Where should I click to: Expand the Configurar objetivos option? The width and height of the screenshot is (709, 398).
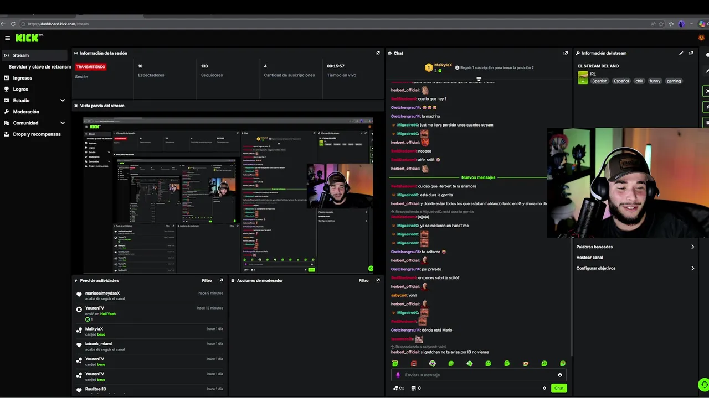(x=635, y=268)
